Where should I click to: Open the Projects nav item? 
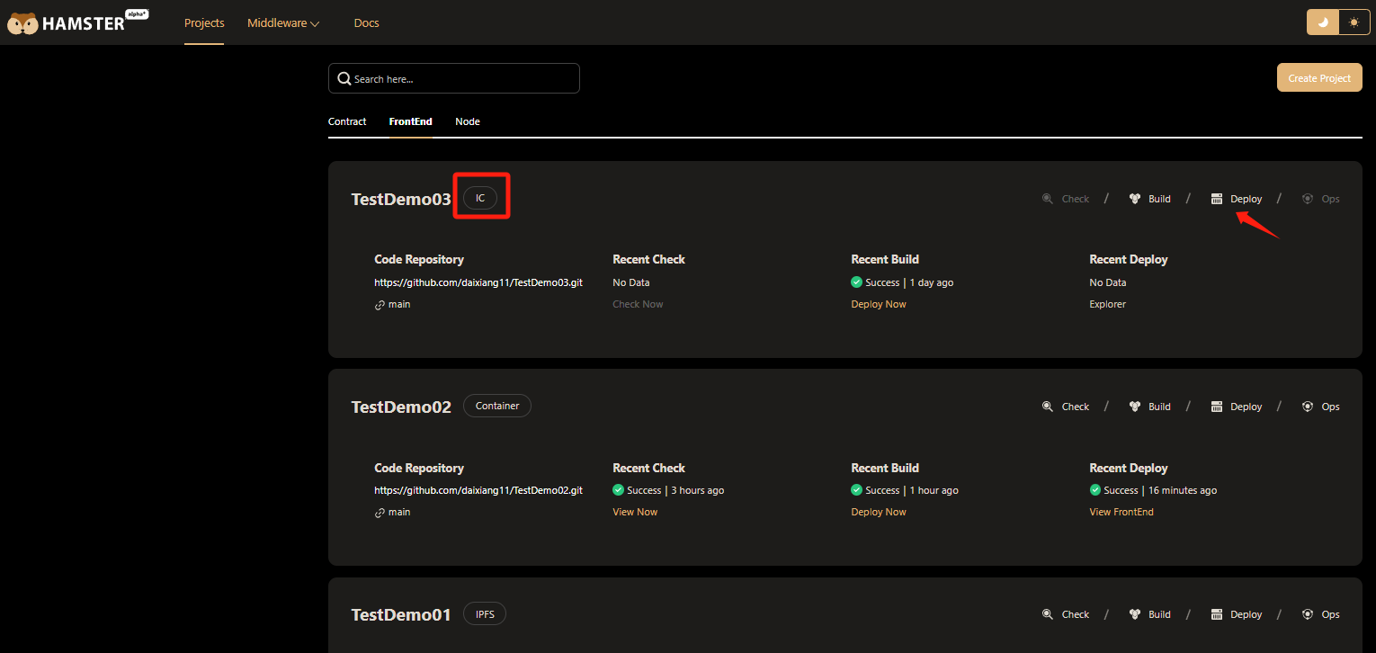click(204, 23)
